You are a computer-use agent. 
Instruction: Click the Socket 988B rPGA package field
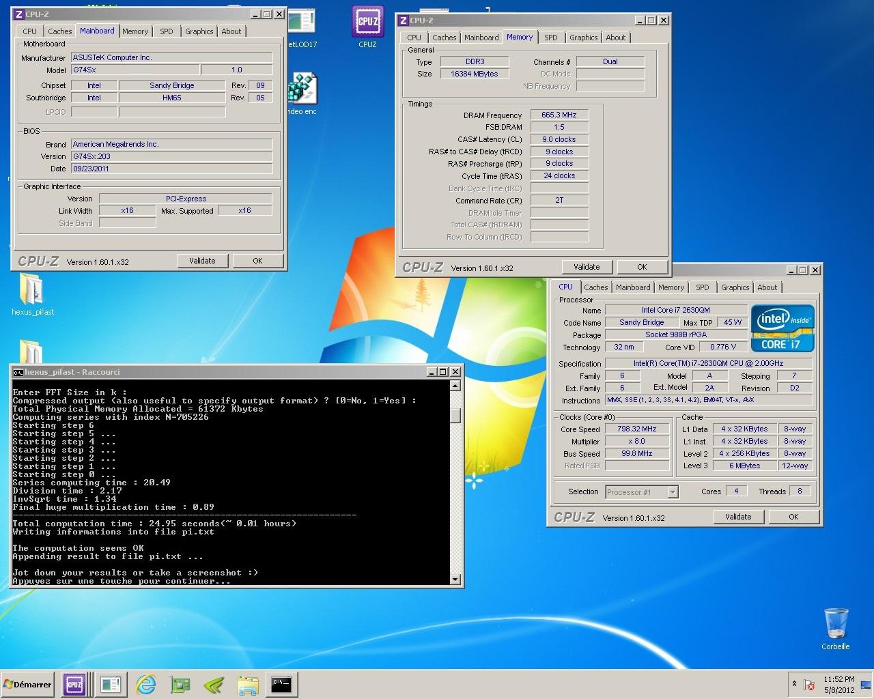675,334
